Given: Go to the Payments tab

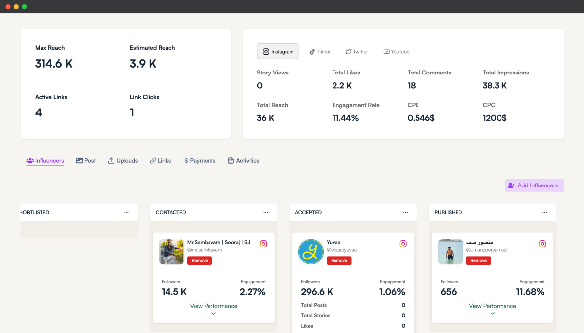Looking at the screenshot, I should (x=200, y=161).
